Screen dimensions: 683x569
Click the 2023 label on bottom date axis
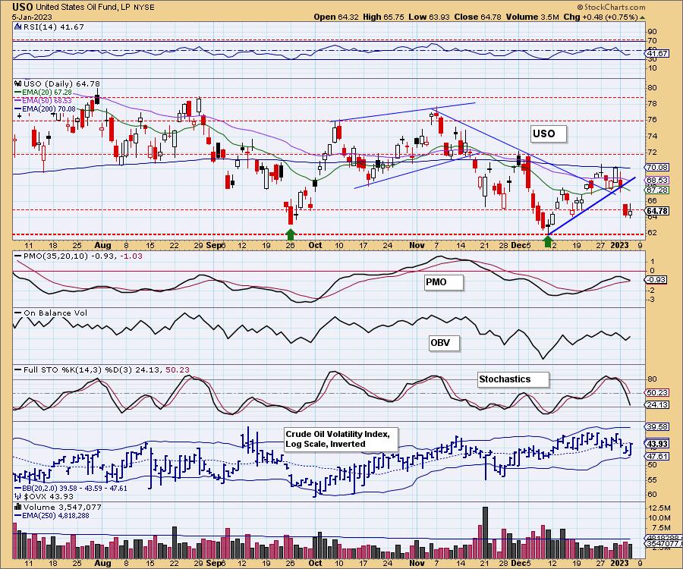pyautogui.click(x=619, y=563)
